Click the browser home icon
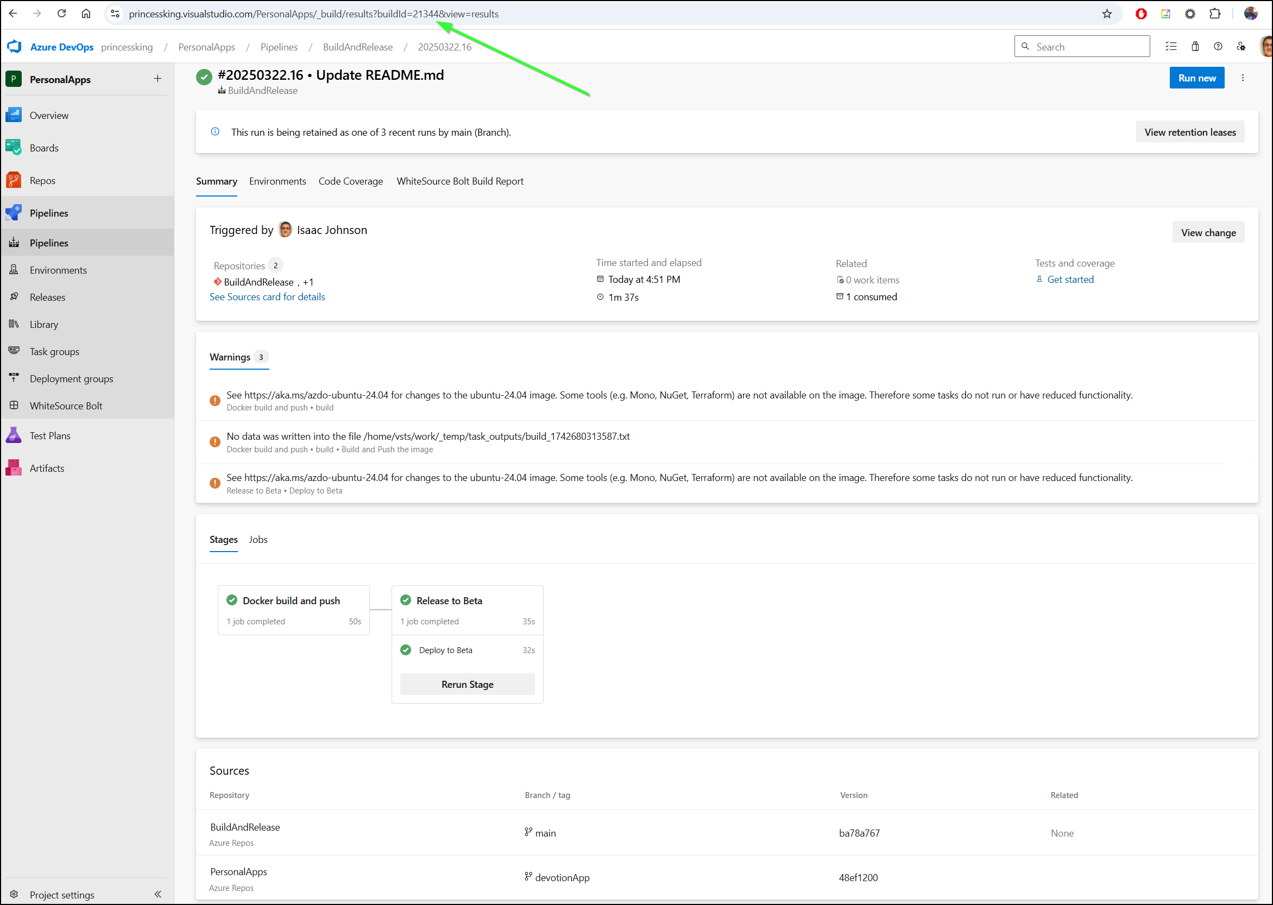Image resolution: width=1273 pixels, height=905 pixels. (86, 14)
